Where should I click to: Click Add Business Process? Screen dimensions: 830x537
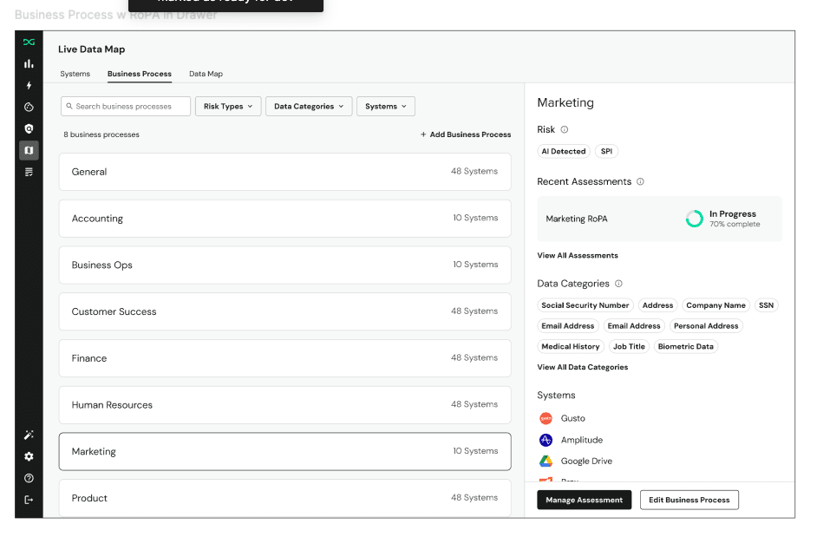[466, 134]
